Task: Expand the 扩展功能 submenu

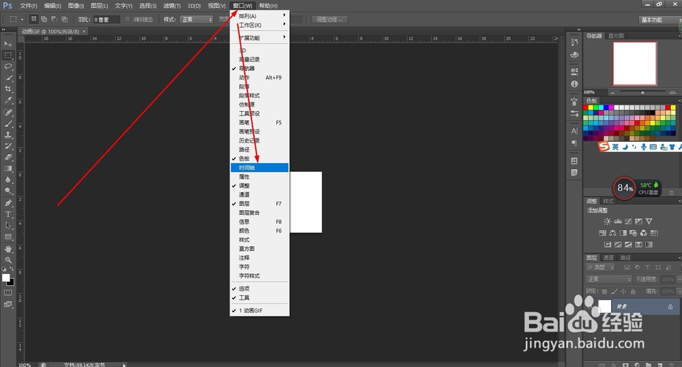Action: click(260, 38)
